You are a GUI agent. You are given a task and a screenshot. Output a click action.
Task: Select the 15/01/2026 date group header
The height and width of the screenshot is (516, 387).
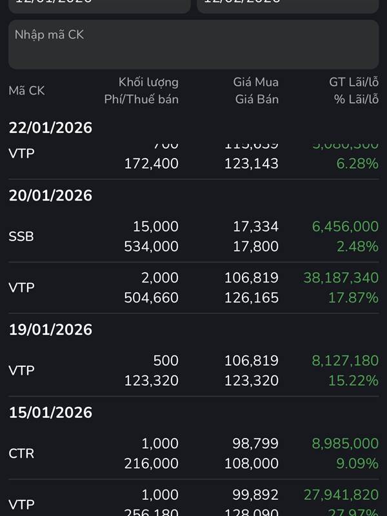click(x=51, y=412)
